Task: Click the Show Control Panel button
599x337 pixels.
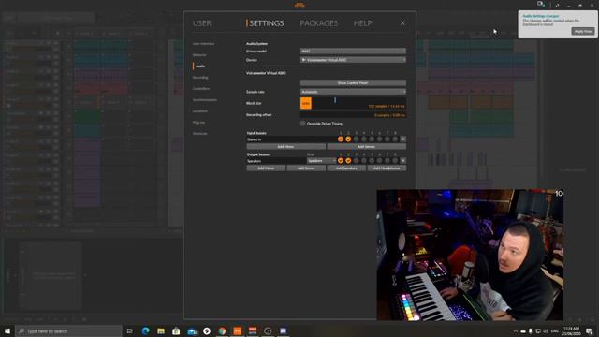Action: coord(353,83)
